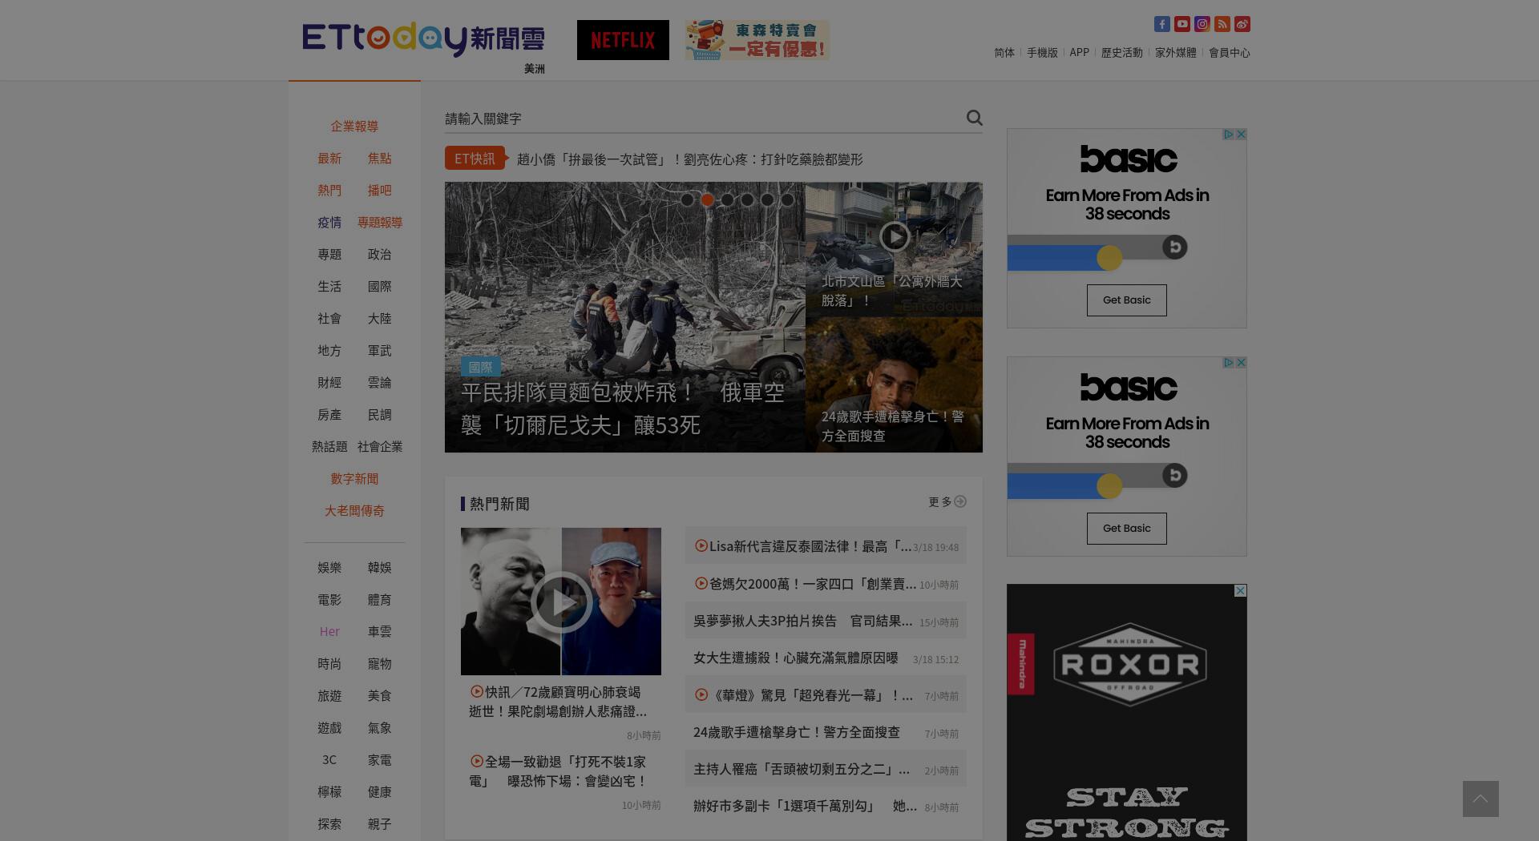The height and width of the screenshot is (841, 1539).
Task: Play the 北市文山區 公寓外牆 video
Action: (894, 236)
